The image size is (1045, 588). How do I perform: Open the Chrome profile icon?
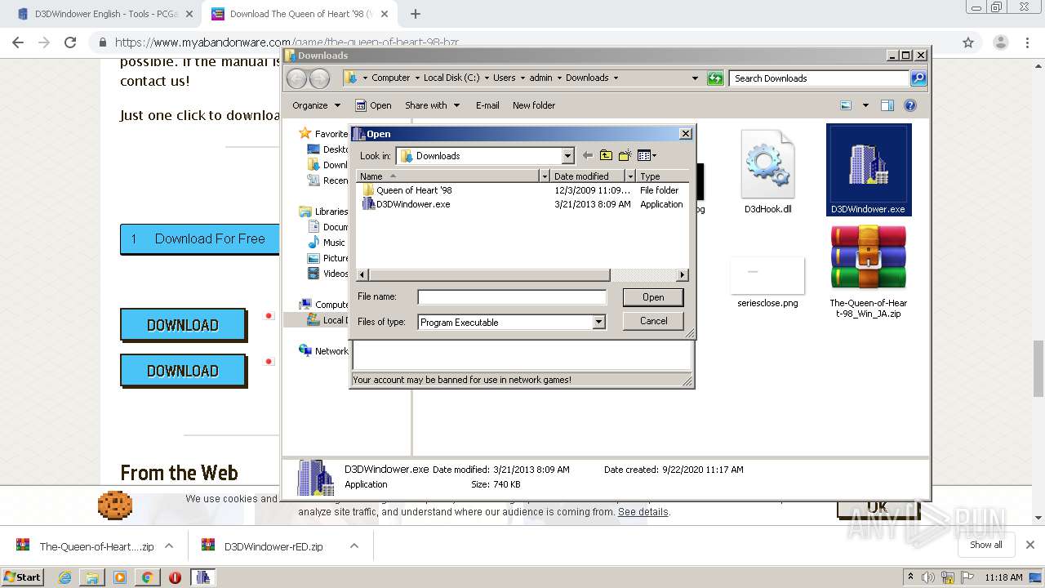click(x=1000, y=42)
